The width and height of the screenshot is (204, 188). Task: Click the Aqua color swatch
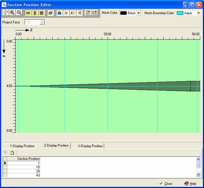(x=180, y=13)
